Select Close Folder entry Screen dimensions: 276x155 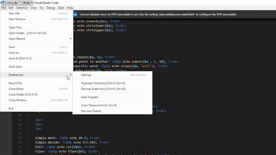coord(37,94)
